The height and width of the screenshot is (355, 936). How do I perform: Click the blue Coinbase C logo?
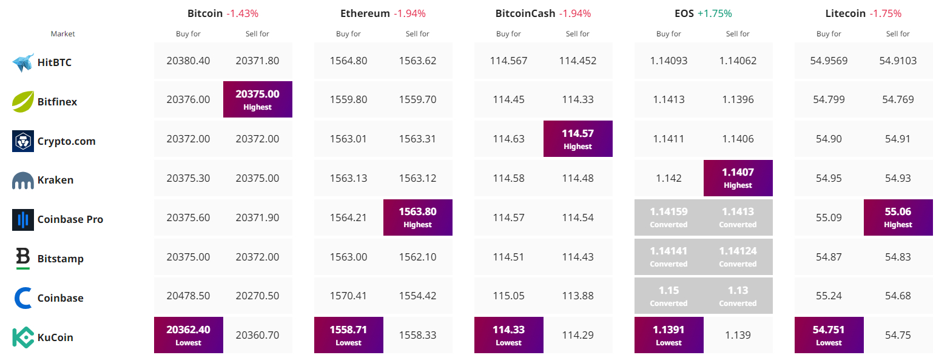click(x=23, y=298)
